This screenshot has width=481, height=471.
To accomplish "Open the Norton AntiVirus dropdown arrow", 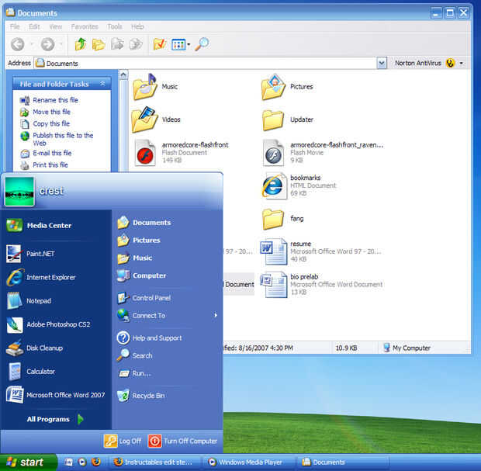I will (x=461, y=64).
